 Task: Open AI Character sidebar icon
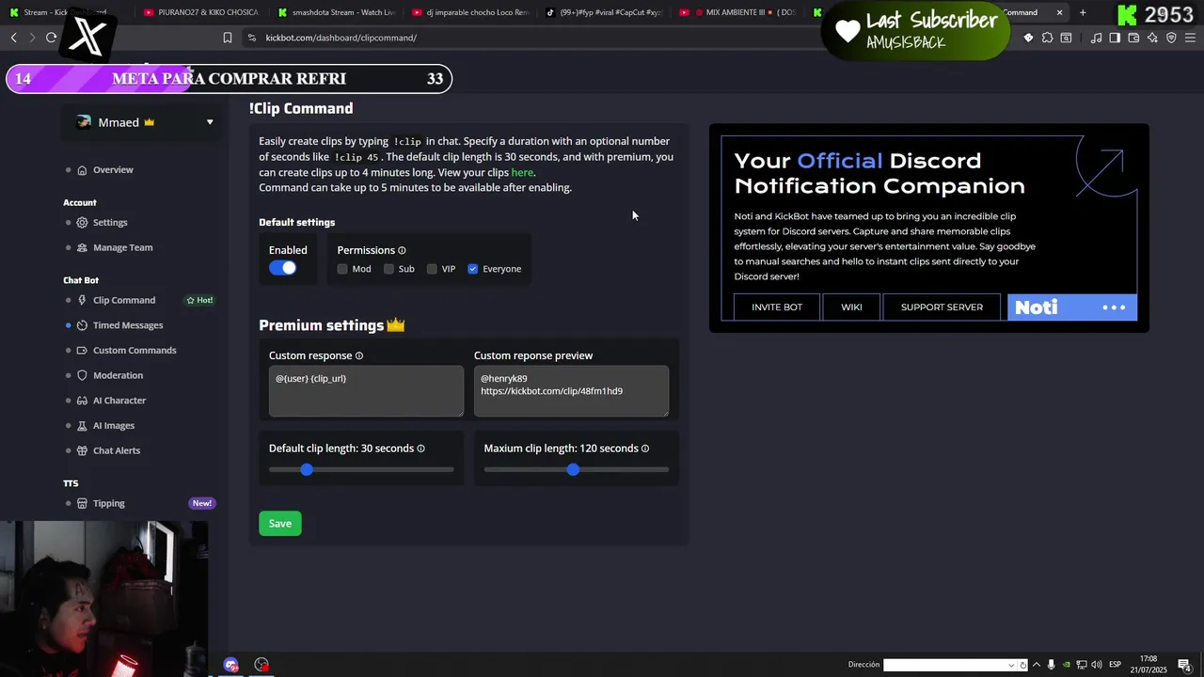pyautogui.click(x=83, y=401)
